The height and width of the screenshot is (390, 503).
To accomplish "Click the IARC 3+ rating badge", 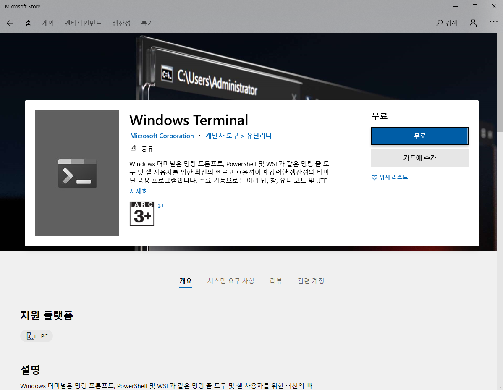I will coord(142,214).
